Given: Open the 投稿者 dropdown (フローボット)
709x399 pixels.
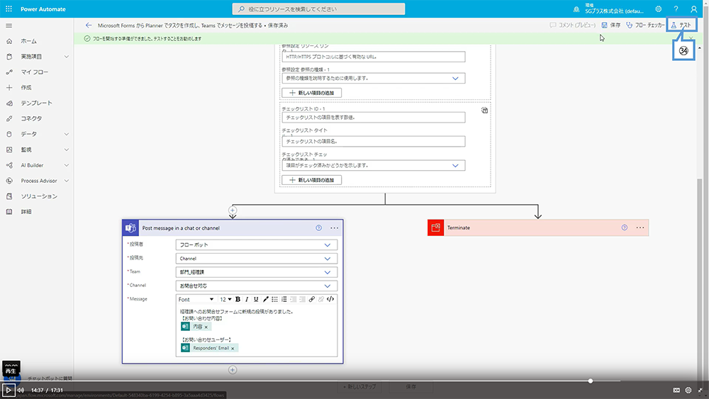Looking at the screenshot, I should (x=256, y=245).
